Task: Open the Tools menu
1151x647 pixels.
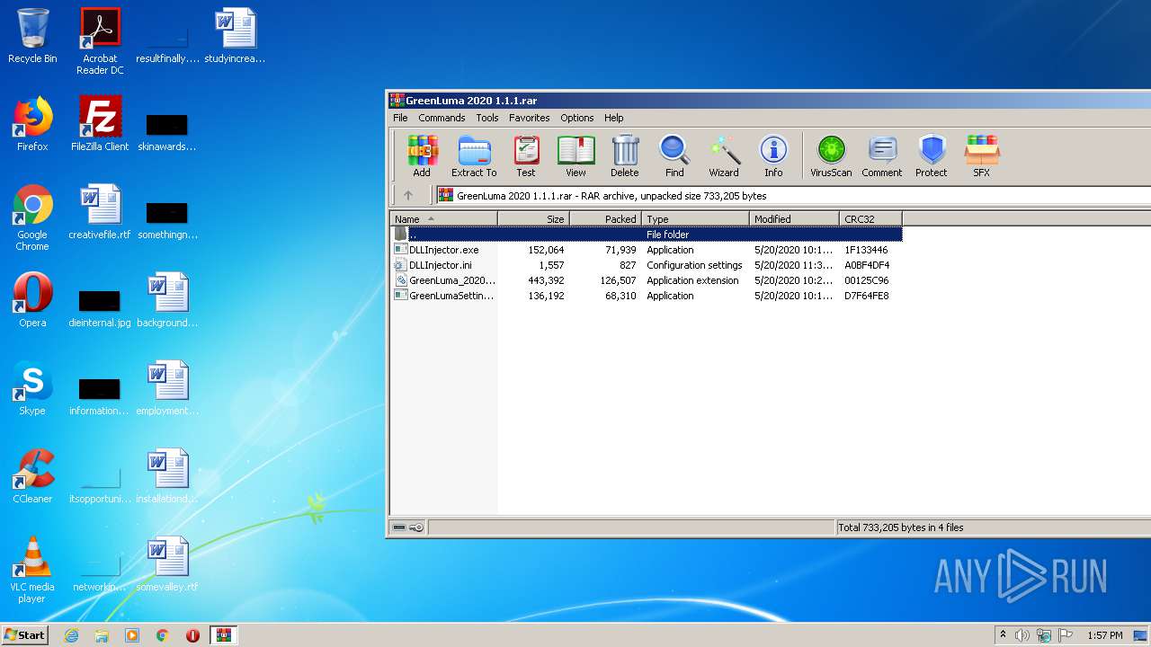Action: pyautogui.click(x=487, y=118)
